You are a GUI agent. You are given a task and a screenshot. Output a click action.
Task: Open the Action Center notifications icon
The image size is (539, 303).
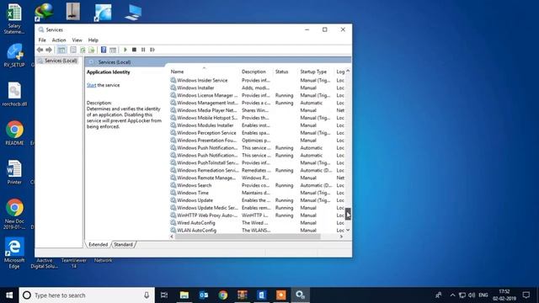click(x=526, y=295)
